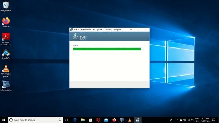This screenshot has height=123, width=219.
Task: Select the Firefox desktop shortcut
Action: point(6,22)
